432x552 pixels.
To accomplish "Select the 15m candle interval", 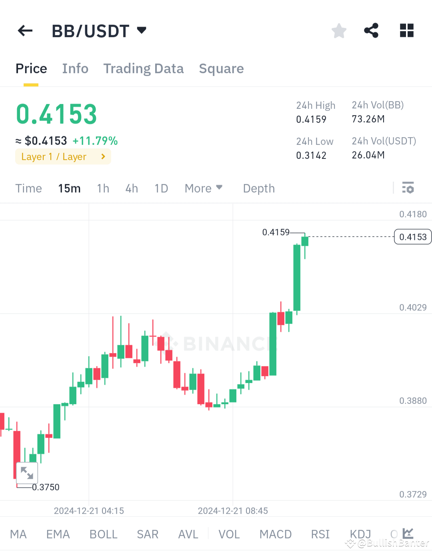I will [69, 188].
